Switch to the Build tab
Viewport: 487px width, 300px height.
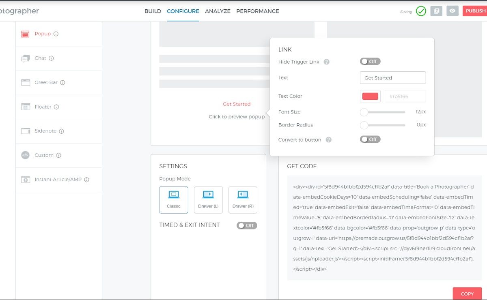click(153, 11)
